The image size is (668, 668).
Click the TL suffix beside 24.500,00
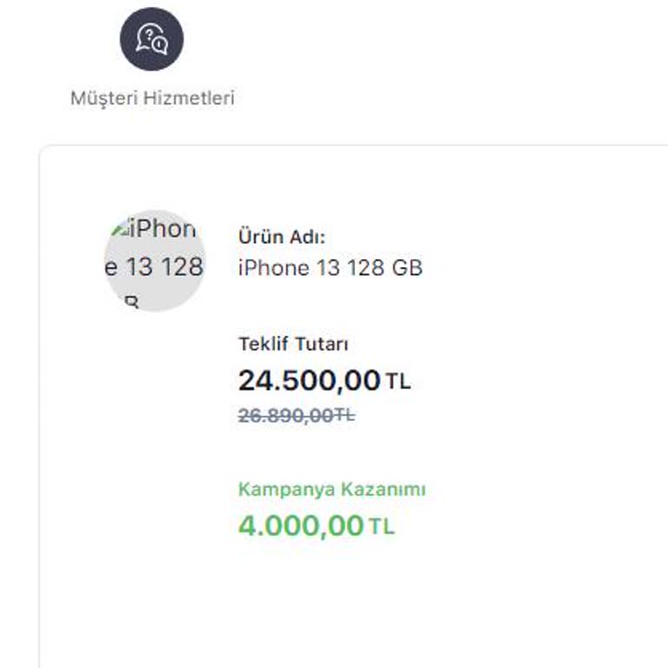coord(398,381)
